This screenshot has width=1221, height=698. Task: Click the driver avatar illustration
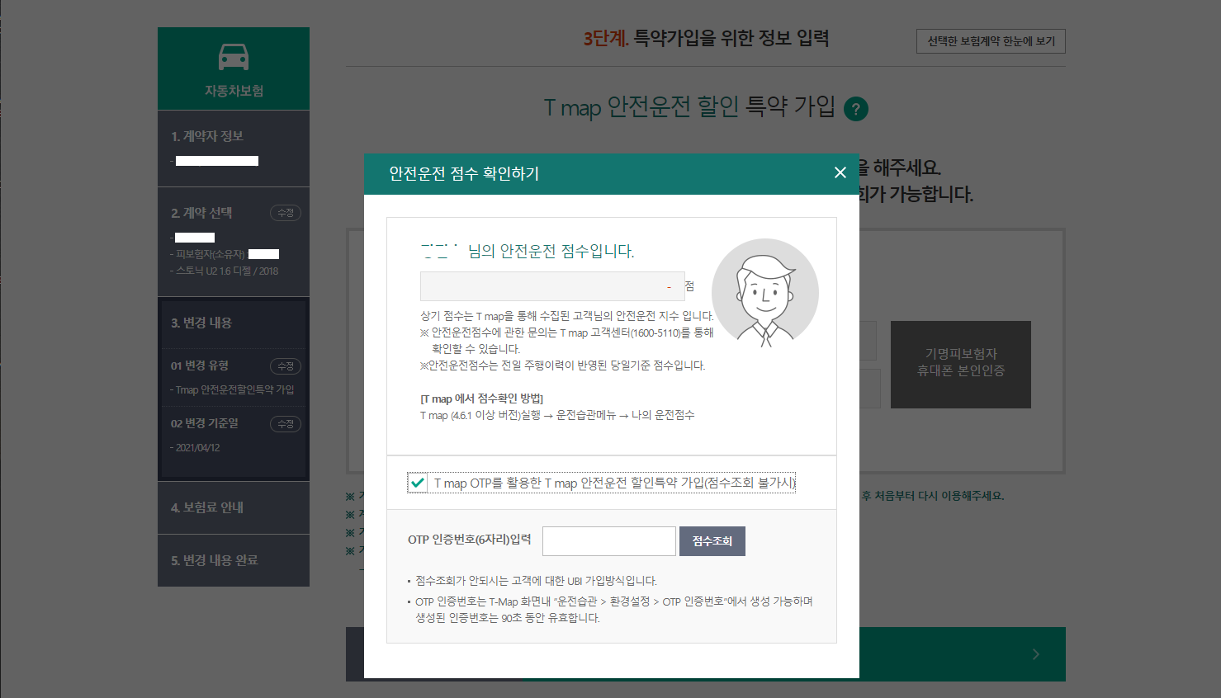[765, 292]
